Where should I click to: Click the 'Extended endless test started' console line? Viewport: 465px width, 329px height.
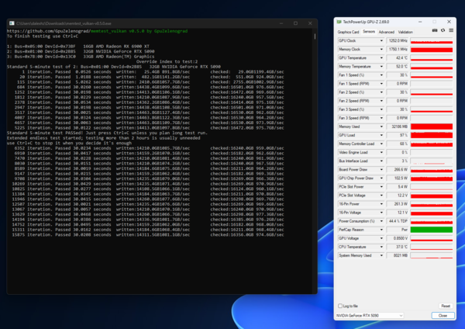point(104,138)
